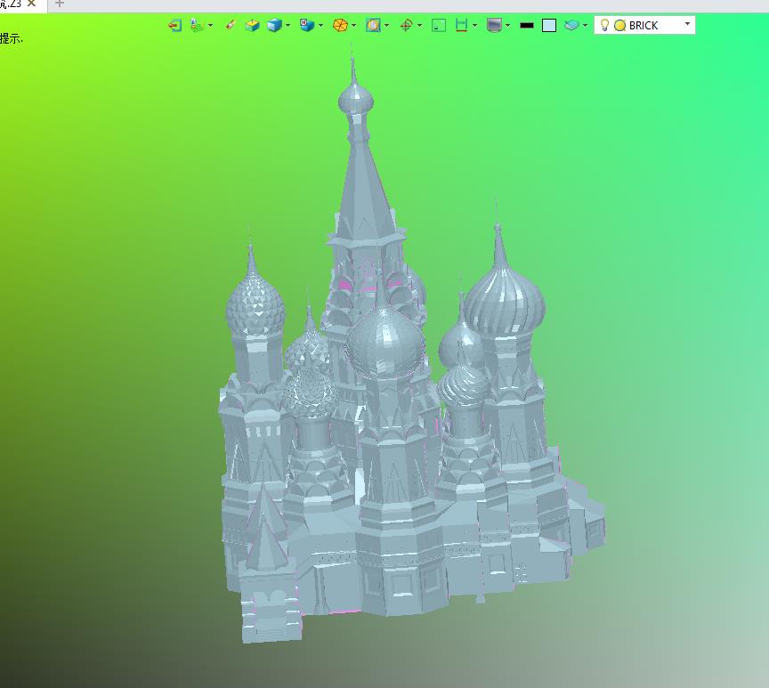
Task: Expand the orange polygon icon's dropdown arrow
Action: (x=353, y=26)
